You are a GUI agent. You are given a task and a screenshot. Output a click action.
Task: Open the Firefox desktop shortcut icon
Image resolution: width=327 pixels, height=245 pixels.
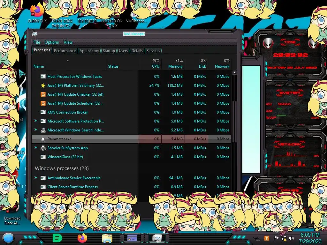(x=37, y=11)
